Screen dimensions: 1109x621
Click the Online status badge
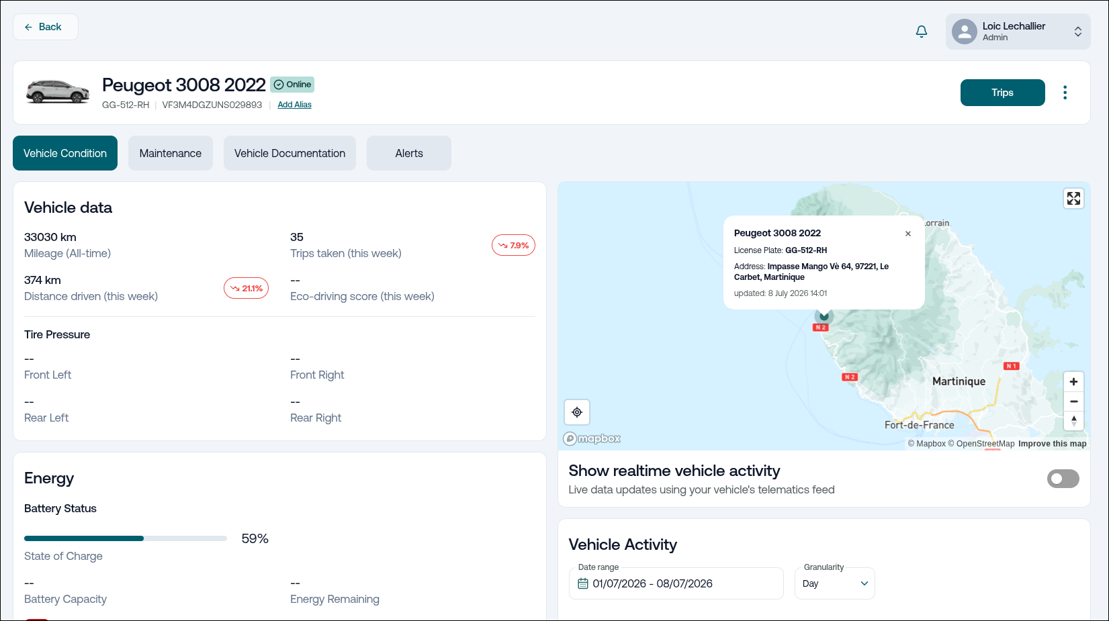coord(292,85)
